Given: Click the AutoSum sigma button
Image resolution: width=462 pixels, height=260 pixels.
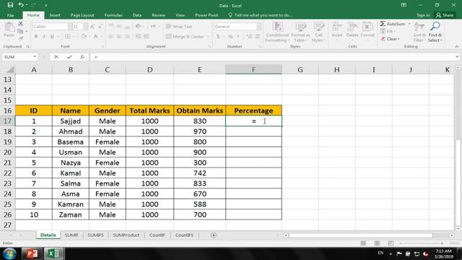Looking at the screenshot, I should tap(393, 24).
